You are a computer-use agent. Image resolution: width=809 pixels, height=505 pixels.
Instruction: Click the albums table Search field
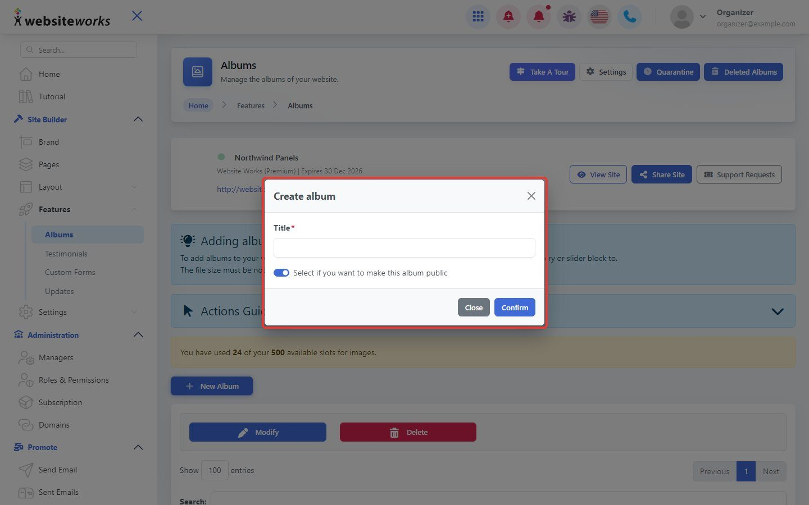[498, 499]
